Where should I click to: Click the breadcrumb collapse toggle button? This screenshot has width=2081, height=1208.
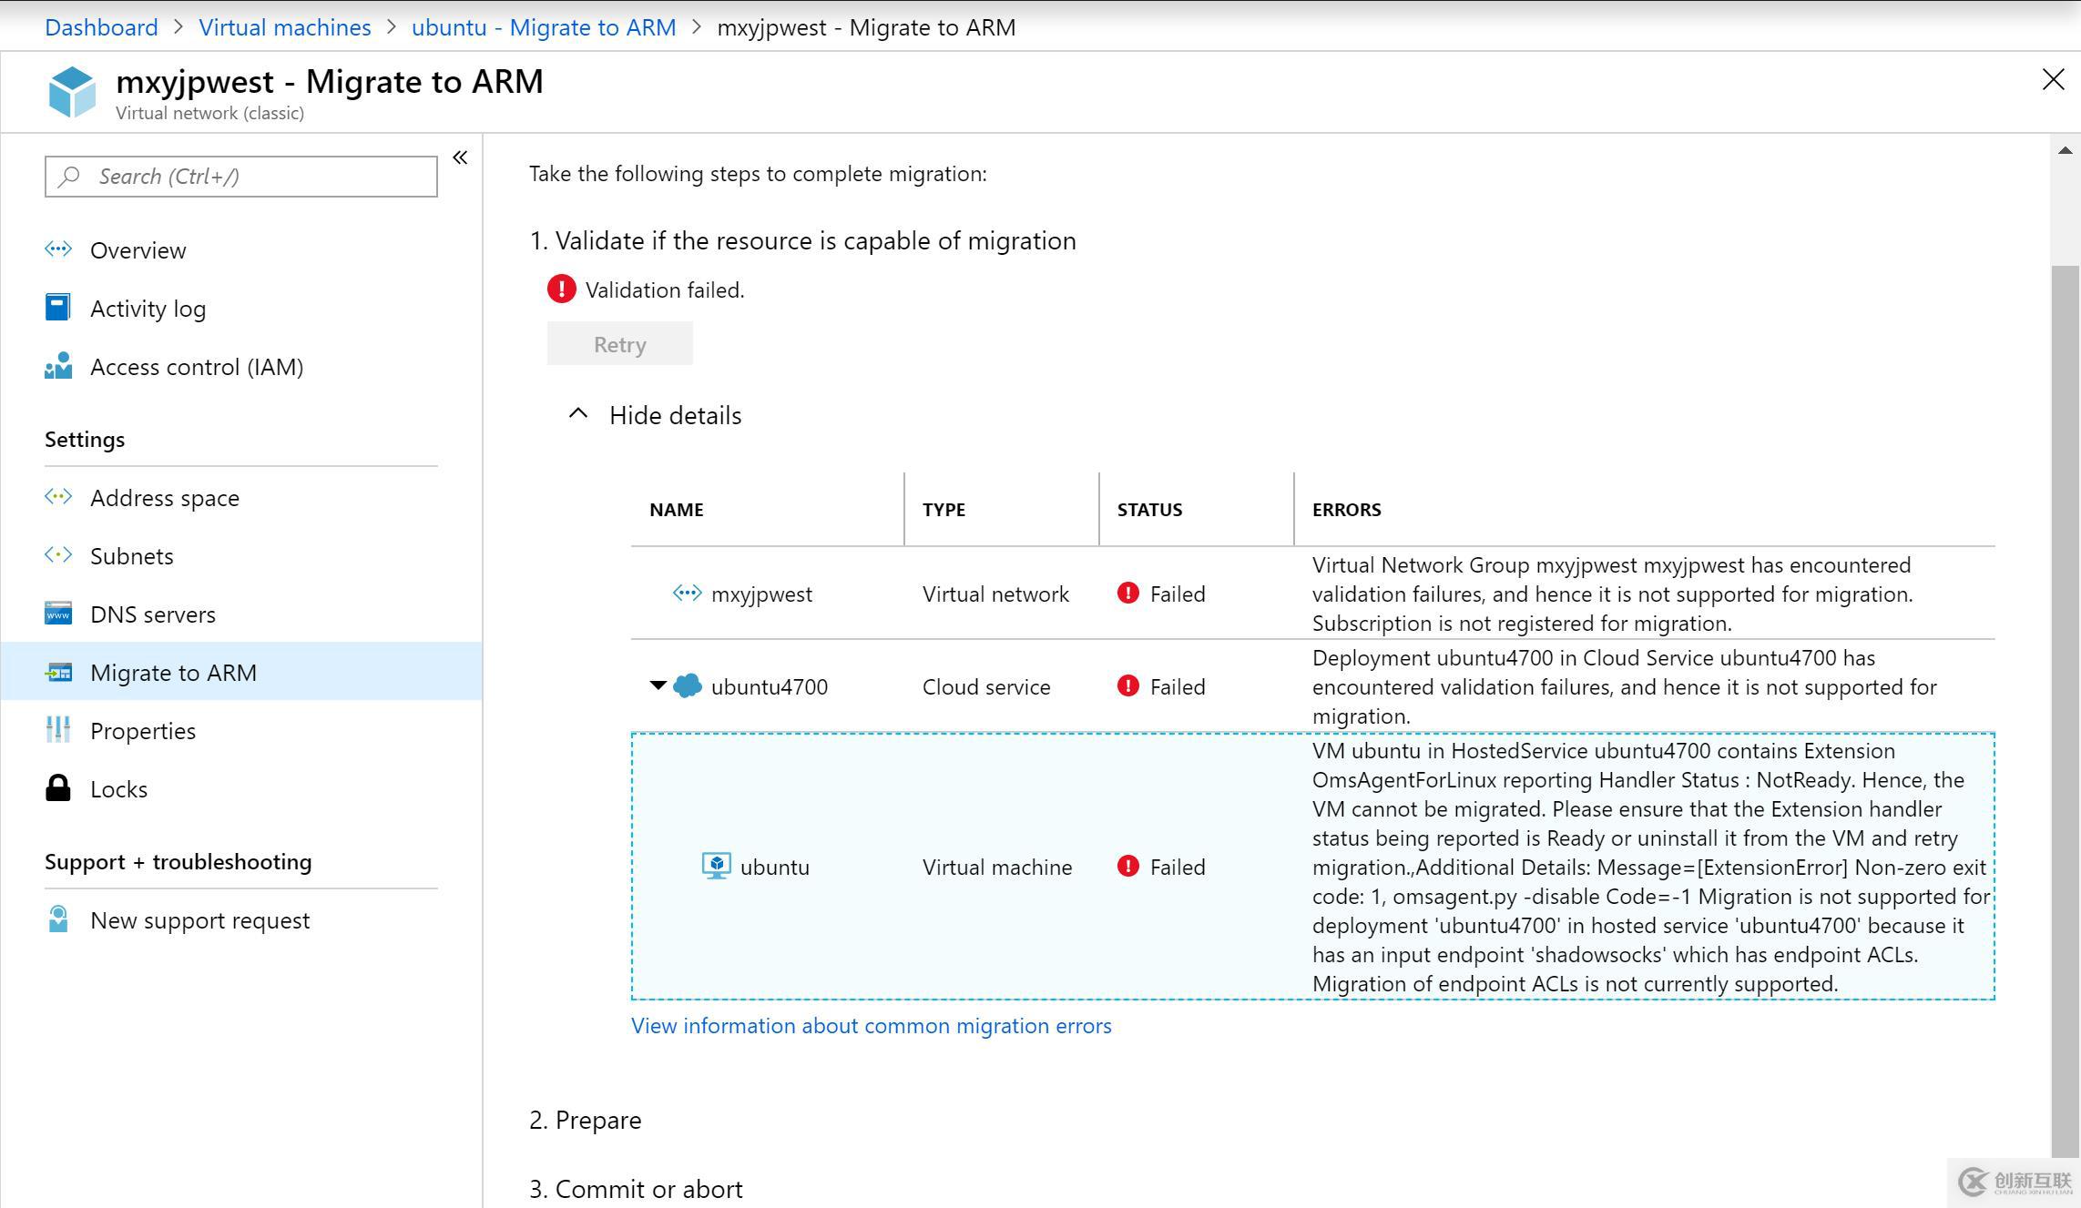[x=460, y=158]
